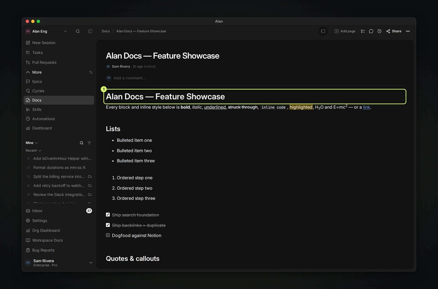The image size is (438, 289).
Task: Open Add isOverAnHour Helper session
Action: (x=59, y=158)
